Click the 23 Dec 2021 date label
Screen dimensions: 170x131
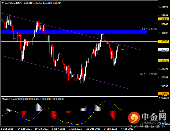(x=93, y=129)
